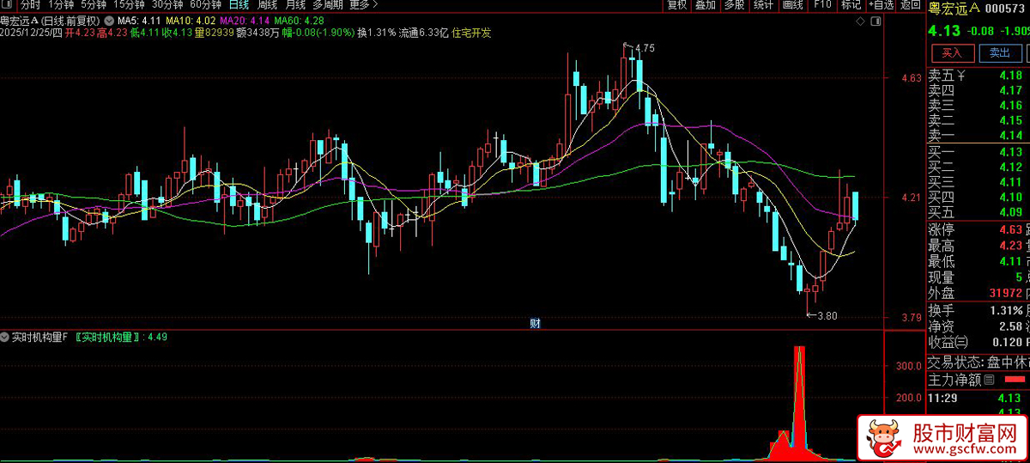Select the 30分钟 period
The width and height of the screenshot is (1030, 463).
point(167,5)
